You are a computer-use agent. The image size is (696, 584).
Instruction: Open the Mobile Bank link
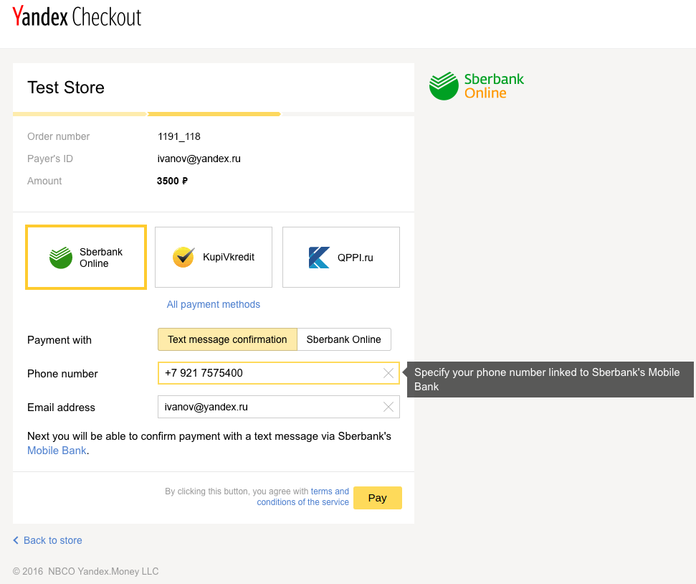point(57,451)
